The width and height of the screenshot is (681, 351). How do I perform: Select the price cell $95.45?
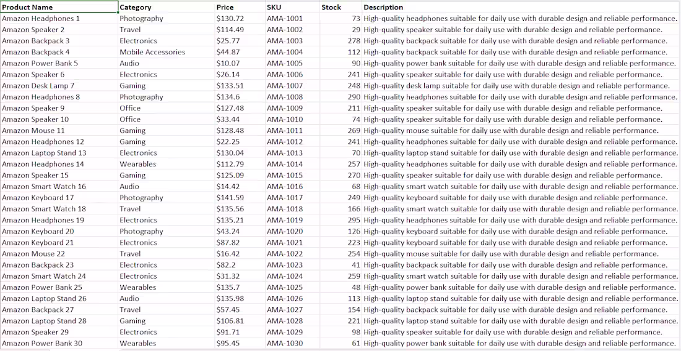pos(240,344)
